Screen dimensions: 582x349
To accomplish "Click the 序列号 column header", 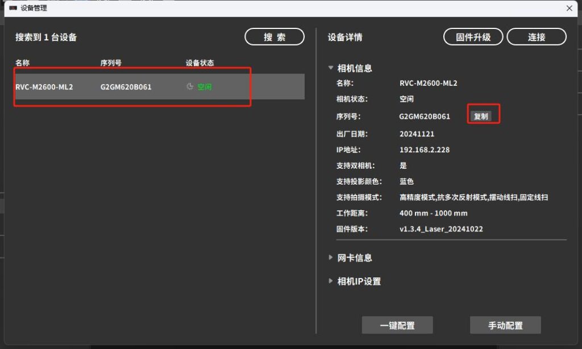I will (111, 63).
